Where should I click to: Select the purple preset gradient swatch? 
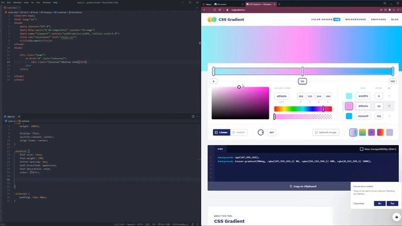371,132
